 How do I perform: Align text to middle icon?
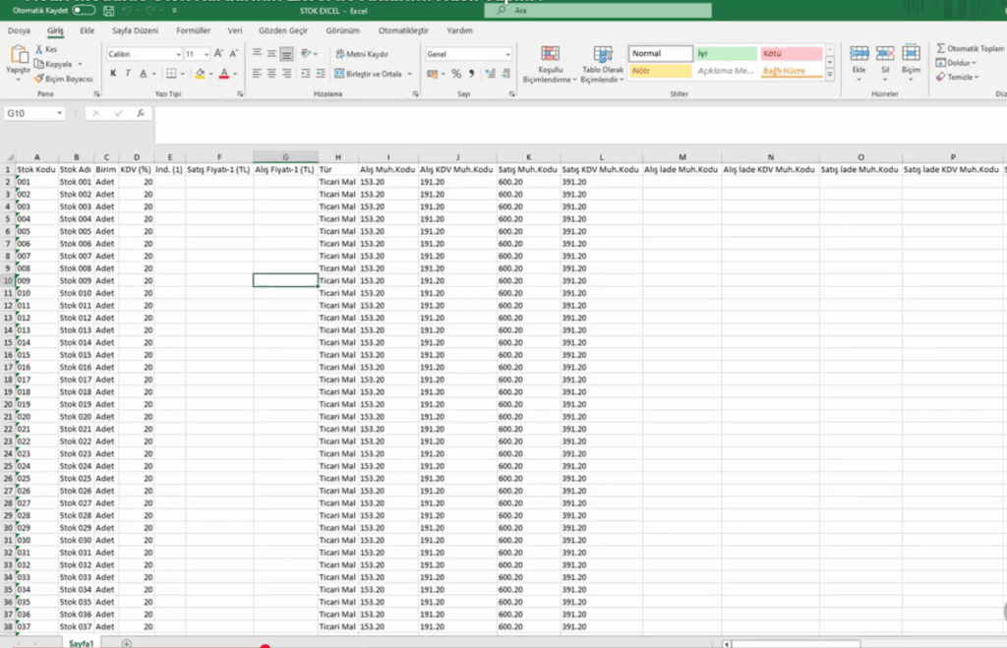271,54
